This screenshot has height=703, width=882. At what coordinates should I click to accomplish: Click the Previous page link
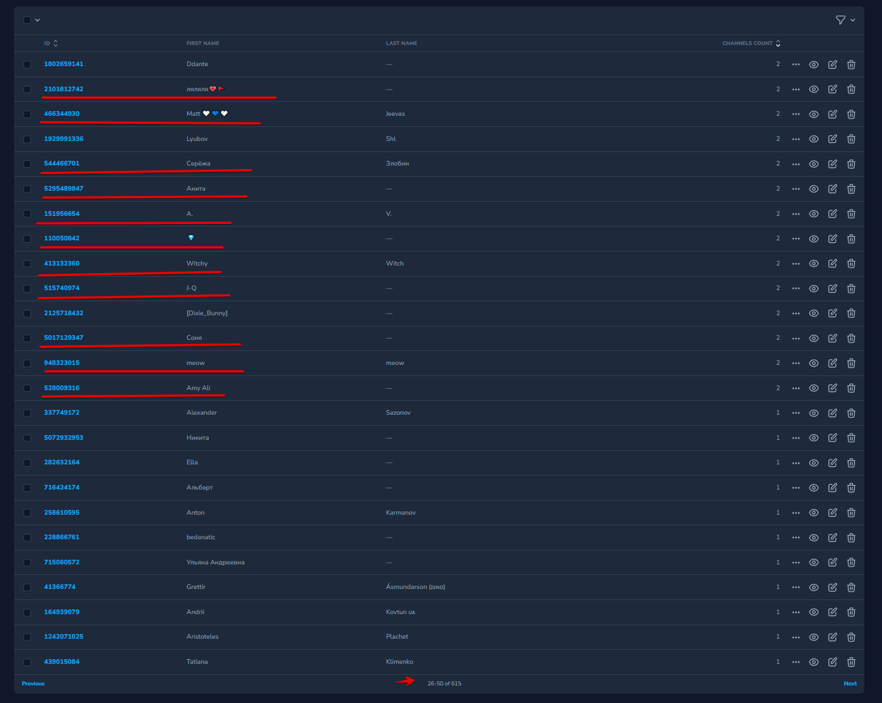click(x=33, y=683)
